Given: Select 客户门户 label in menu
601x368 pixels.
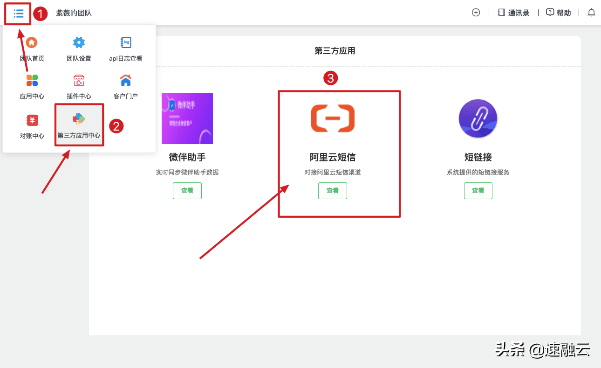Looking at the screenshot, I should tap(126, 97).
